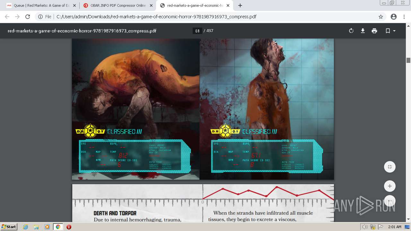411x231 pixels.
Task: Click the left zombie illustration
Action: (136, 109)
